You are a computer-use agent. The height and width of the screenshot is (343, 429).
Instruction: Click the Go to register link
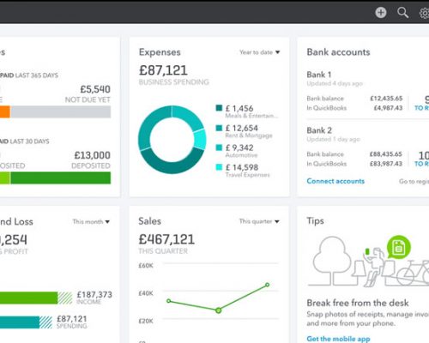click(x=414, y=181)
